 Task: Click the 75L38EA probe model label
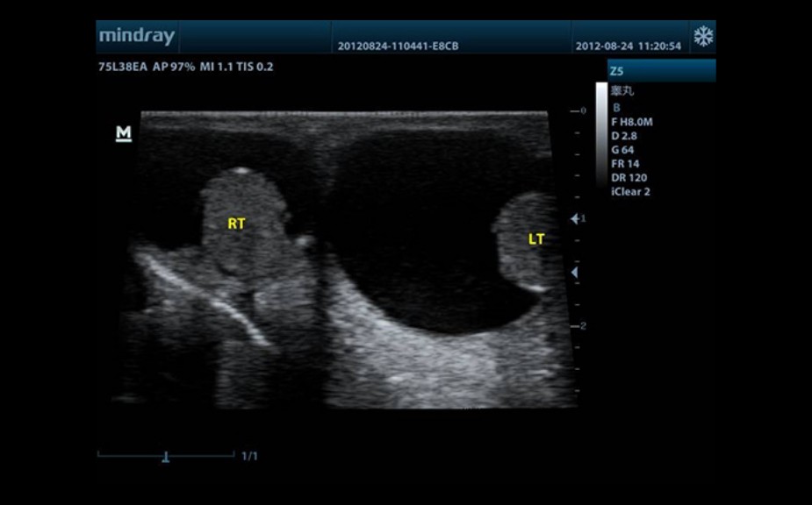[124, 67]
